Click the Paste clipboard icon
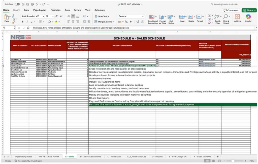 tap(7, 17)
